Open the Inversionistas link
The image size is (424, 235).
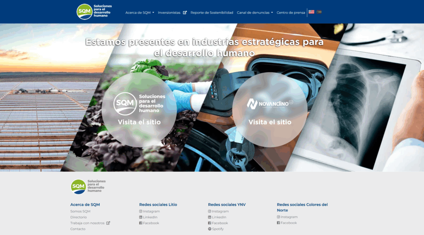(x=169, y=12)
